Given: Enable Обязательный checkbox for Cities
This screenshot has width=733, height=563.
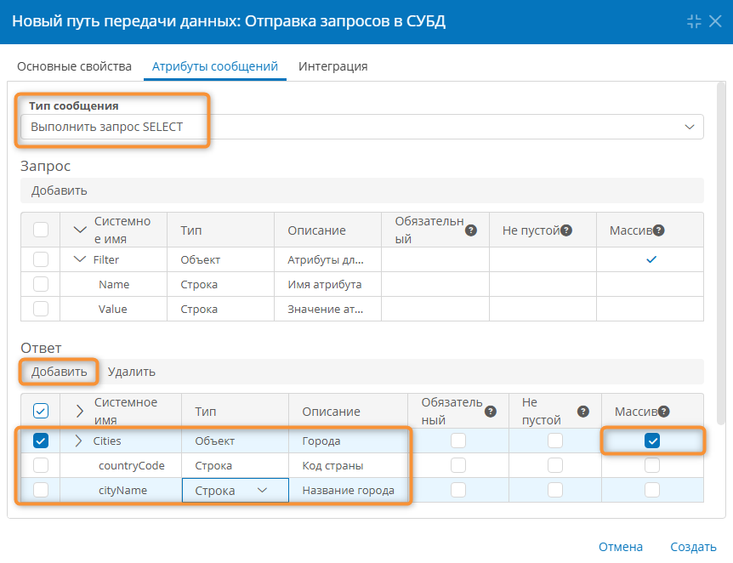Looking at the screenshot, I should point(458,441).
